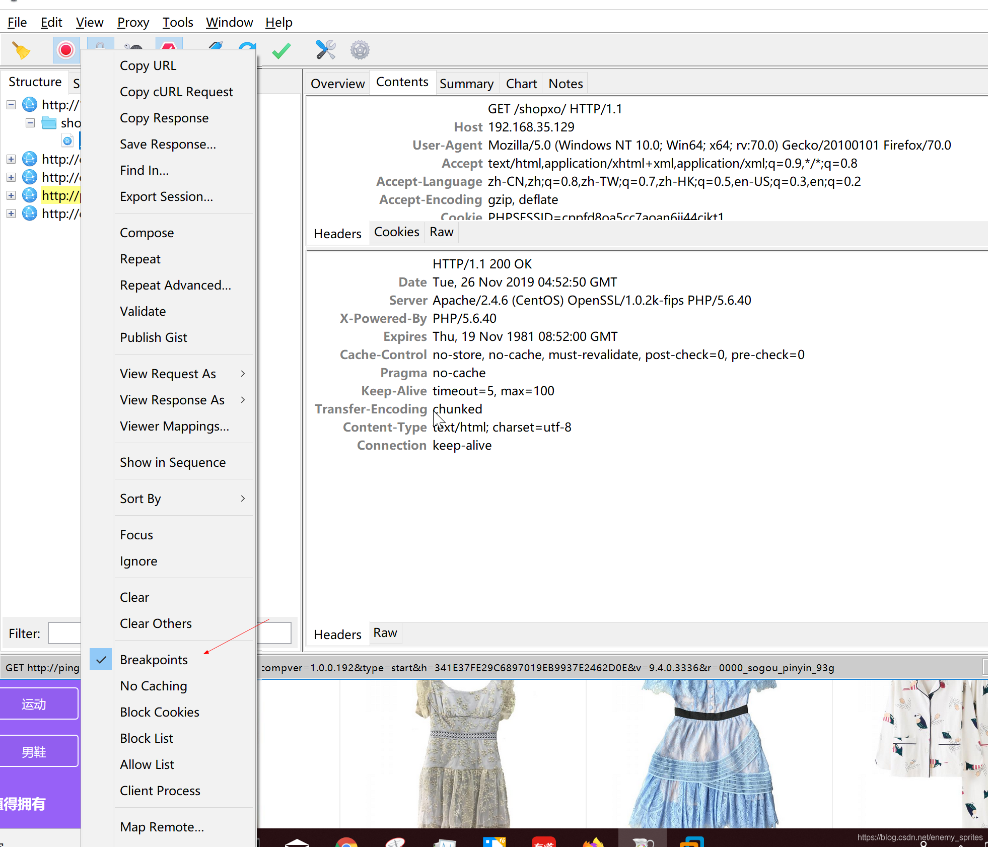Click into the Filter input field
988x847 pixels.
click(170, 633)
